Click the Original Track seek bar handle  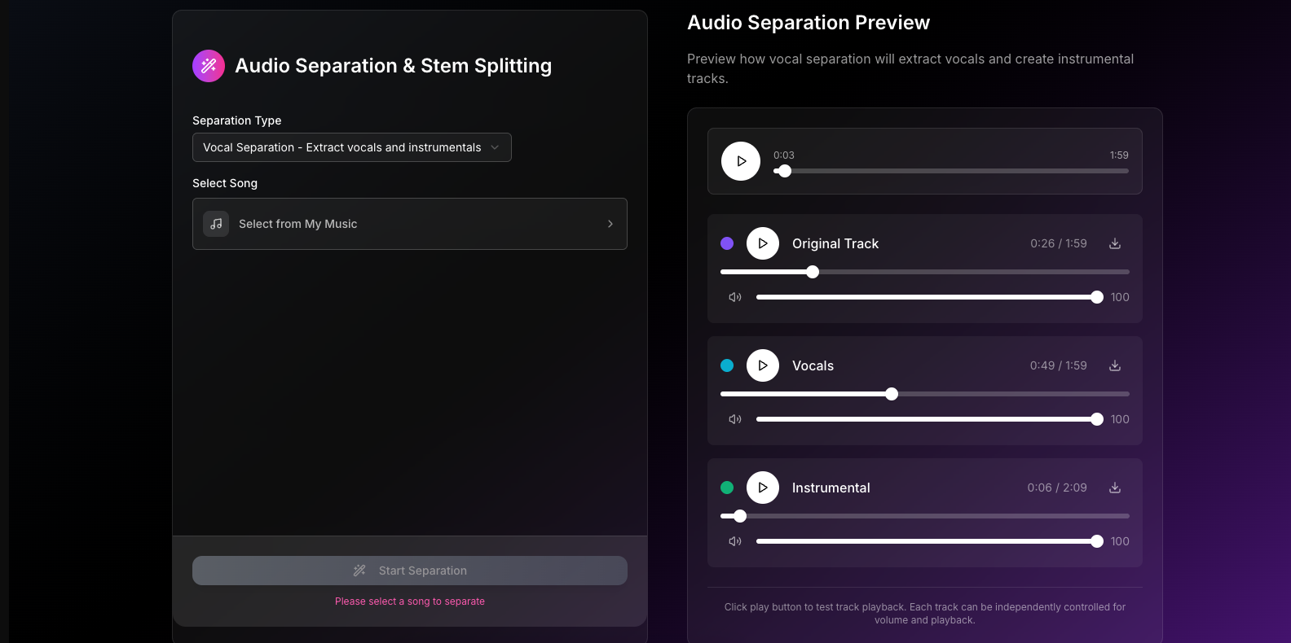click(813, 272)
